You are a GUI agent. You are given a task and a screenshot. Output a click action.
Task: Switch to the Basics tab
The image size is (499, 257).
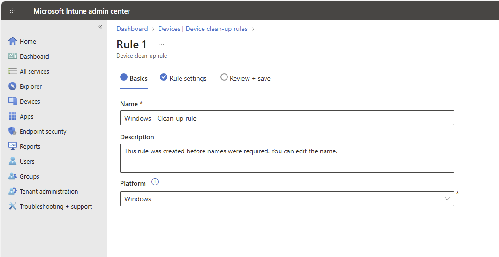[x=134, y=79]
